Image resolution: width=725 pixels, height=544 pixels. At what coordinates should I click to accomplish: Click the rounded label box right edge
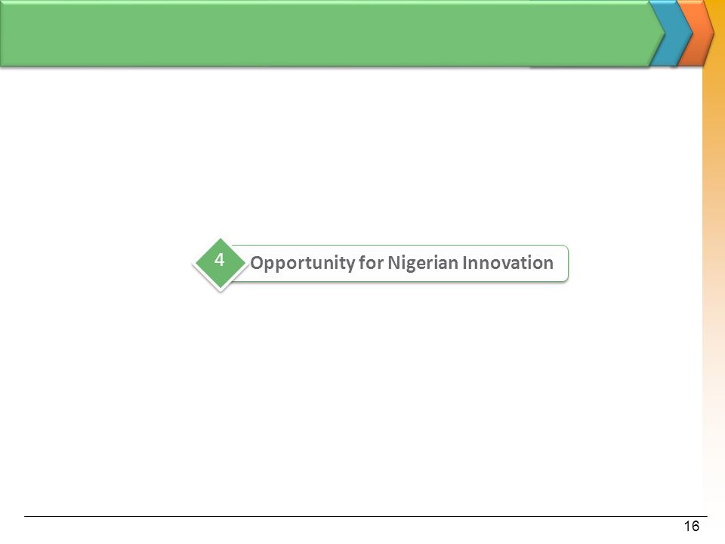click(567, 263)
